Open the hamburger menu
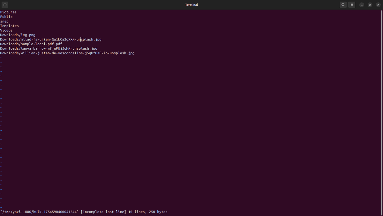 click(352, 5)
